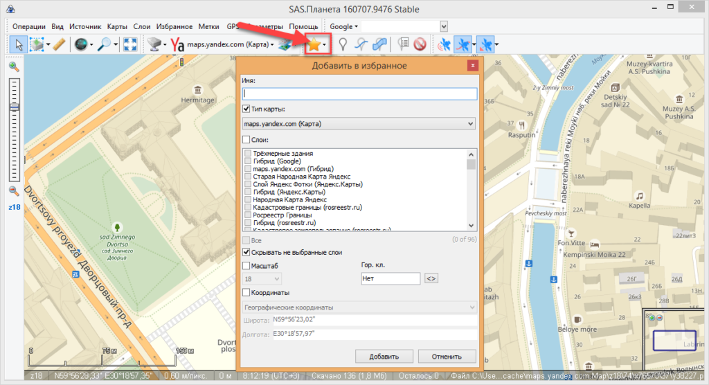Image resolution: width=709 pixels, height=385 pixels.
Task: Open the toolbar map source dropdown maps.yandex.com
Action: pos(232,45)
